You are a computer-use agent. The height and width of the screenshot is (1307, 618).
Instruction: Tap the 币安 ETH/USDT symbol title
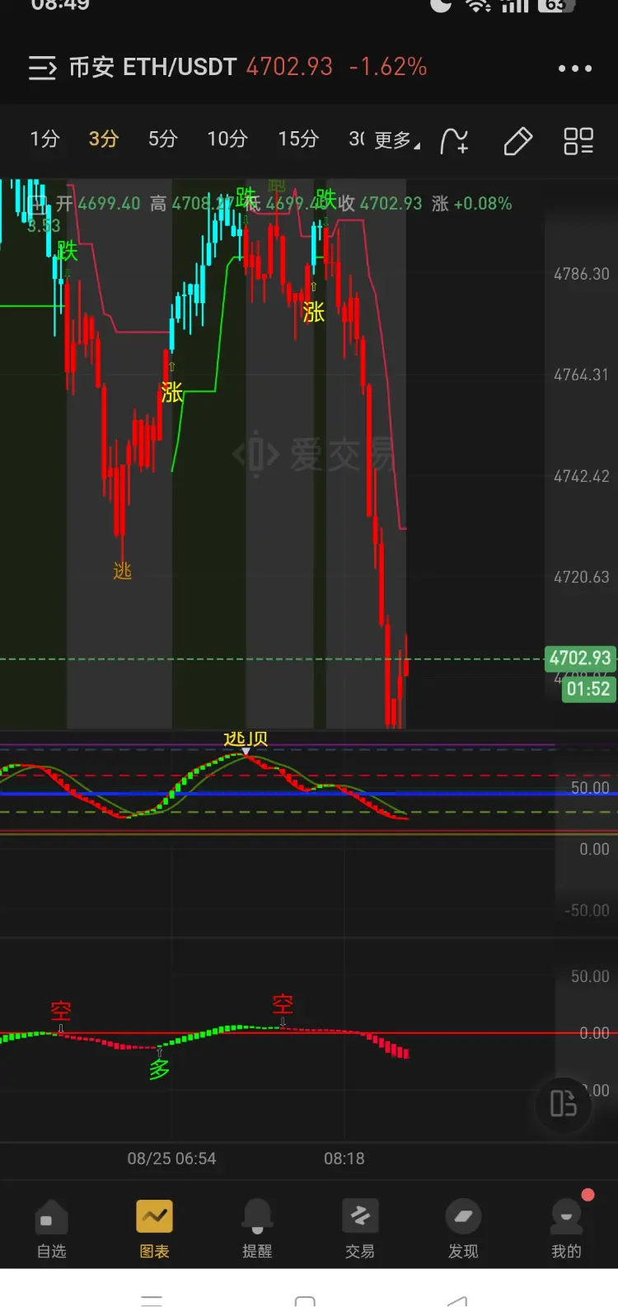pyautogui.click(x=152, y=67)
